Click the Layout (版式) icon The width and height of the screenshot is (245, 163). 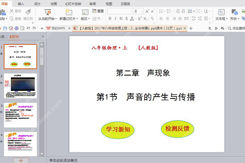85,12
